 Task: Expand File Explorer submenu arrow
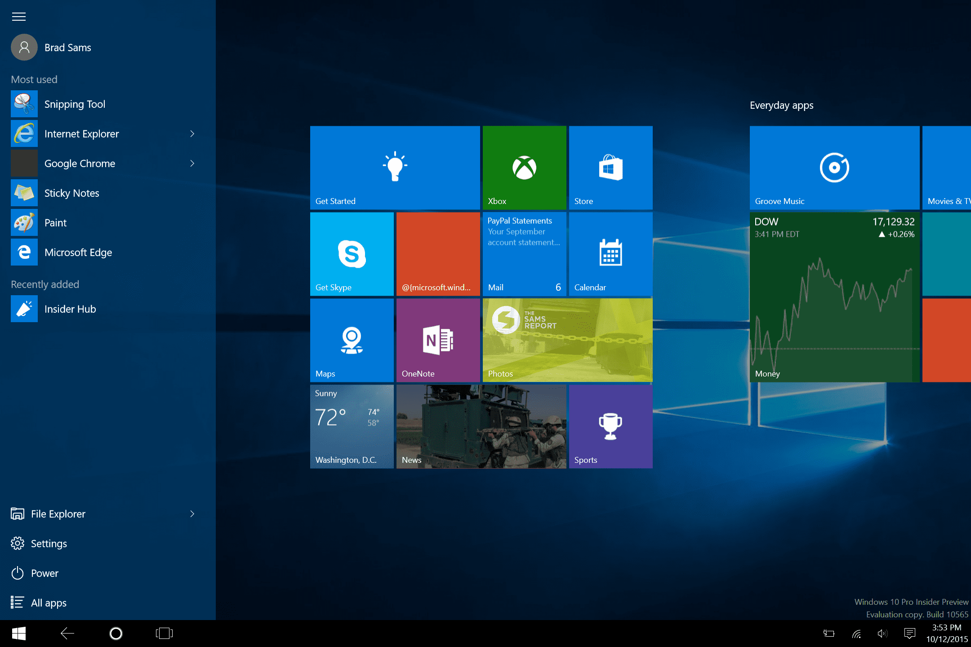(192, 514)
